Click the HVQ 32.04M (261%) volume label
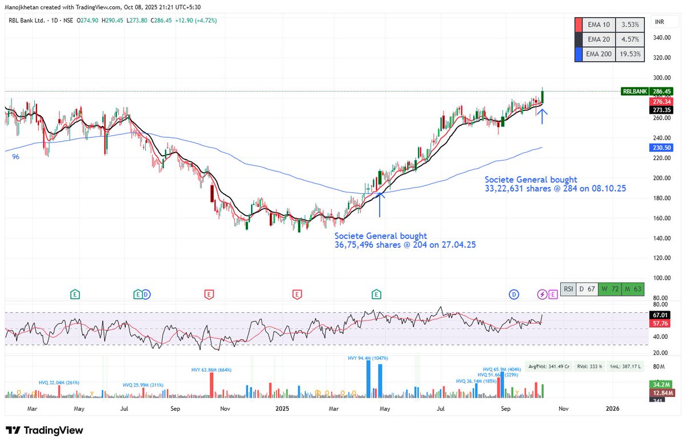Screen dimensions: 686x445 59,382
